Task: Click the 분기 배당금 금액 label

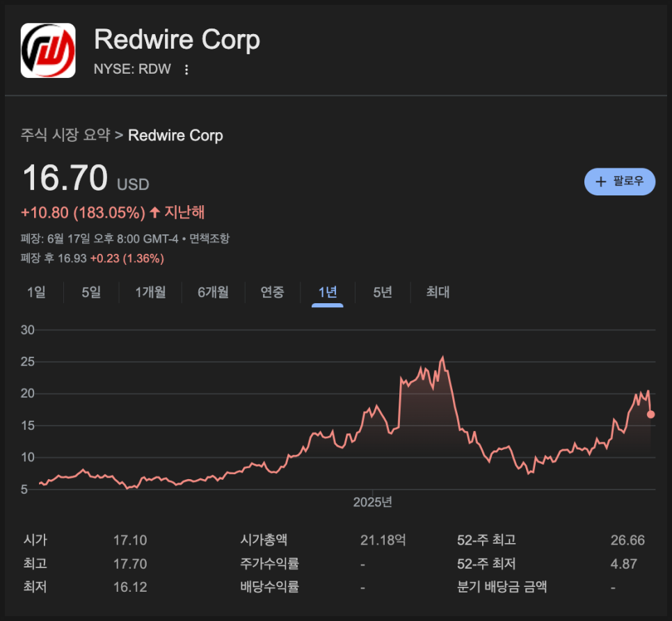Action: pyautogui.click(x=502, y=587)
